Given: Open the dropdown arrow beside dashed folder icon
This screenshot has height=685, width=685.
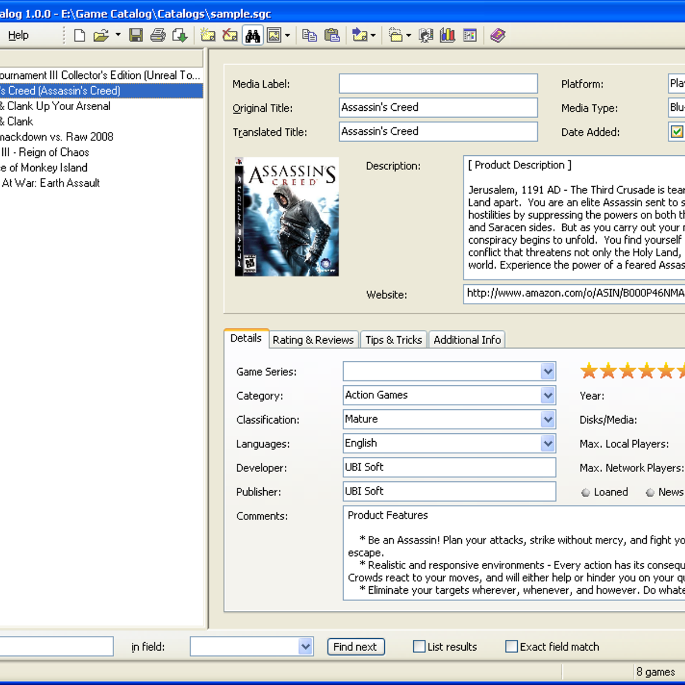Looking at the screenshot, I should point(409,35).
